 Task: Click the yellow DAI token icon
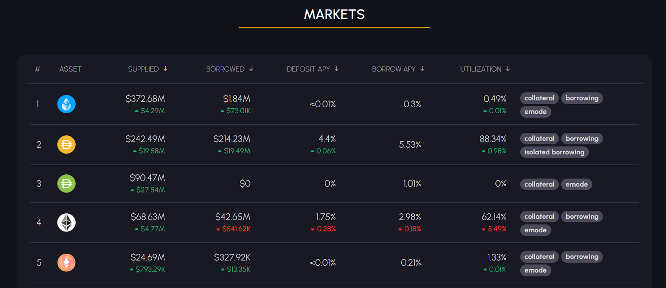[66, 144]
